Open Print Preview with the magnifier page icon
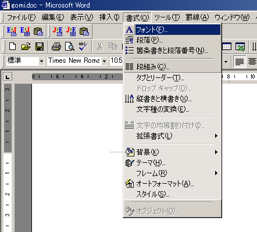Screen dimensions: 257x232 [x=70, y=47]
